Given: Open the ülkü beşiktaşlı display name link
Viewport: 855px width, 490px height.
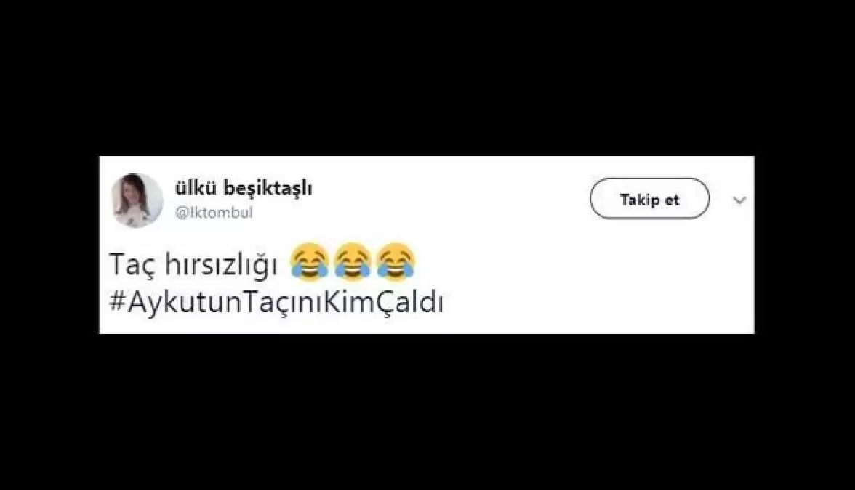Looking at the screenshot, I should tap(243, 189).
